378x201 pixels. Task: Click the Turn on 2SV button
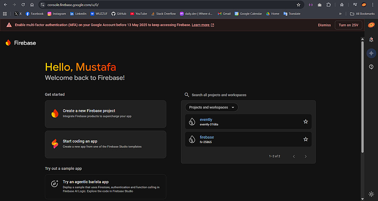349,25
